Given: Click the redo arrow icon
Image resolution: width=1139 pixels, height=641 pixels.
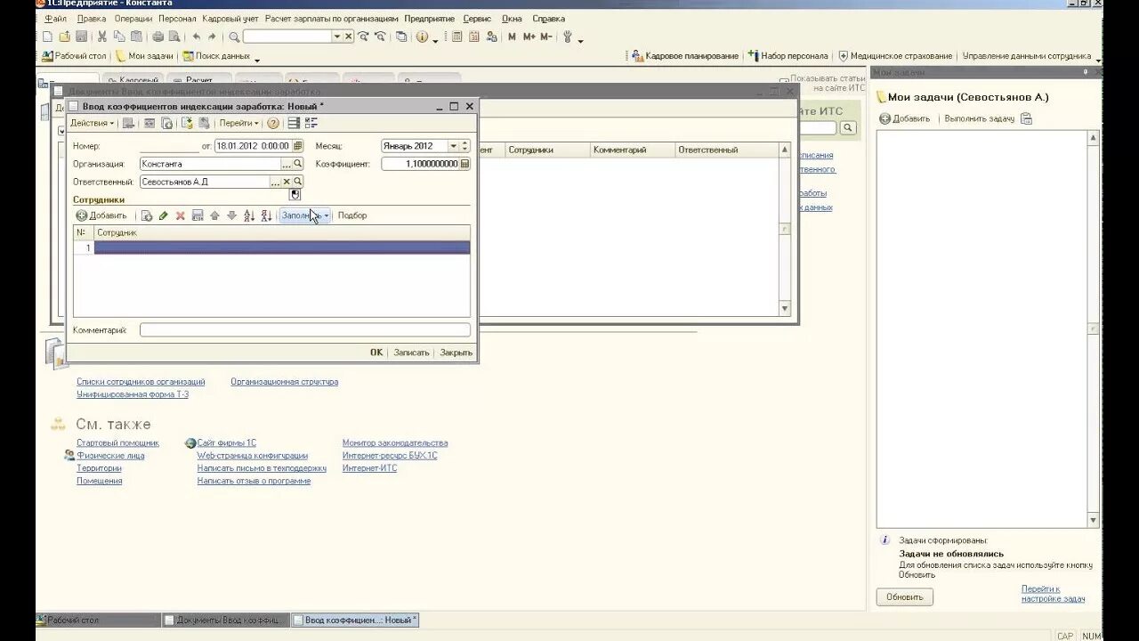Looking at the screenshot, I should [x=212, y=37].
